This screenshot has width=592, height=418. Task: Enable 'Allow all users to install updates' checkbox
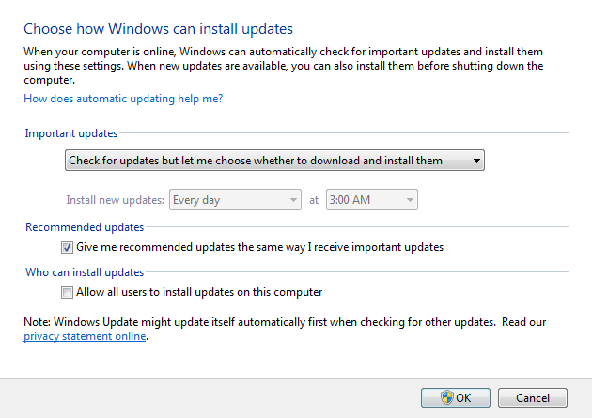67,293
